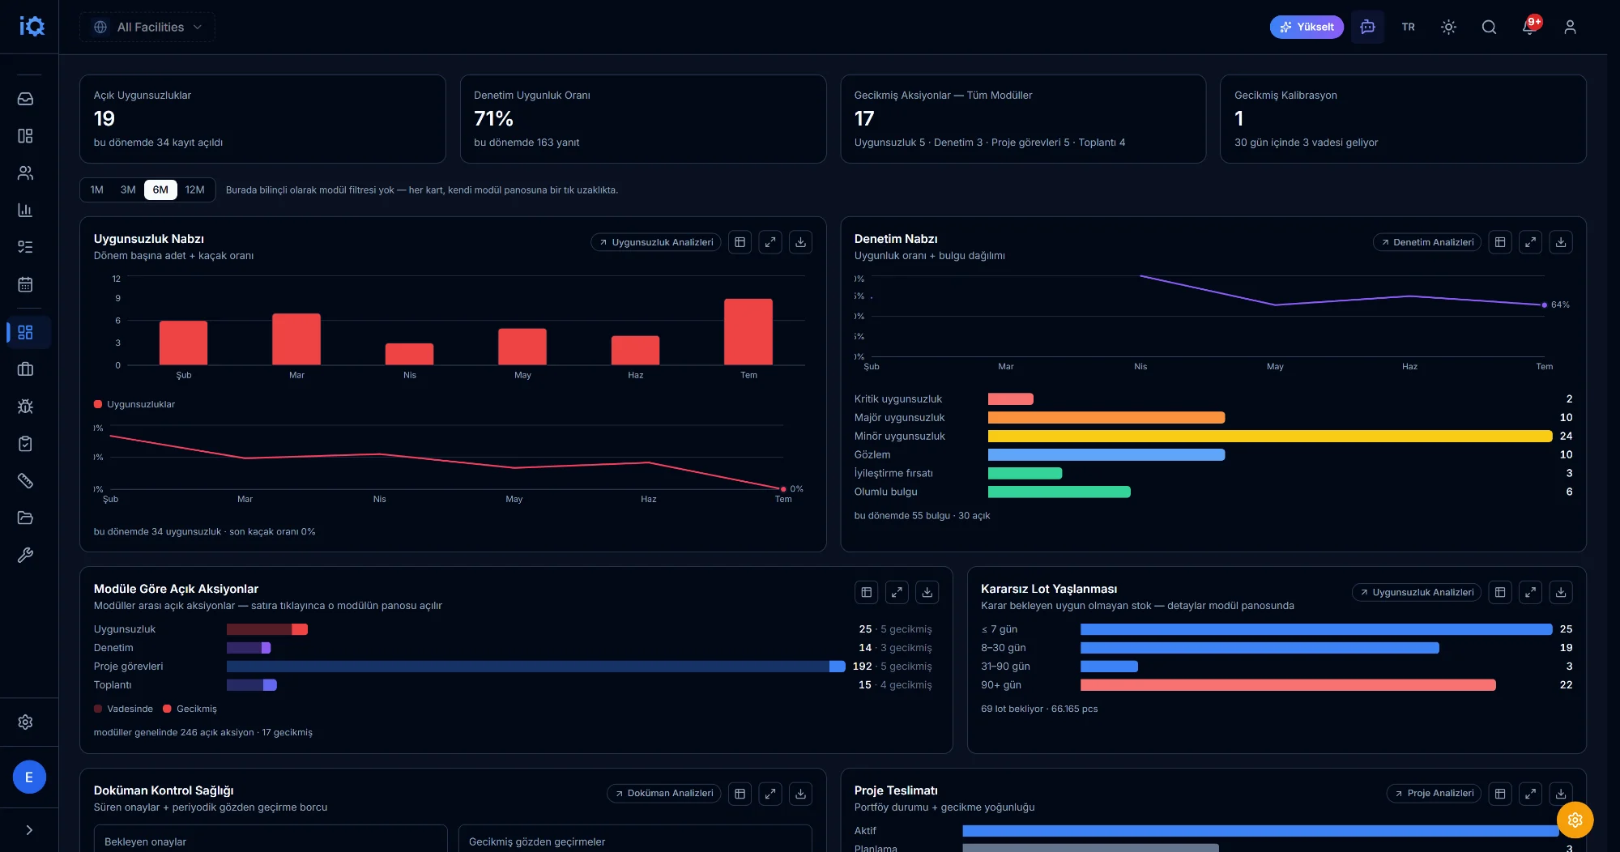Open the clipboard check icon in sidebar
This screenshot has width=1620, height=852.
tap(25, 444)
